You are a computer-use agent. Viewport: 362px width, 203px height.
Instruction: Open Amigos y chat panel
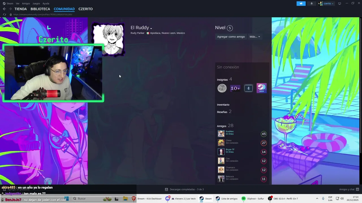(x=349, y=189)
